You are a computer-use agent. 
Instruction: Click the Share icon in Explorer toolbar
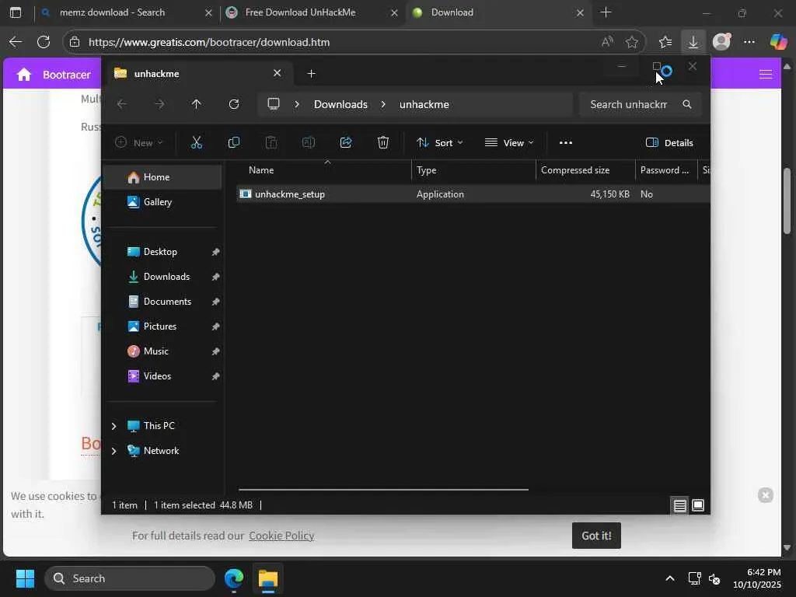point(346,143)
